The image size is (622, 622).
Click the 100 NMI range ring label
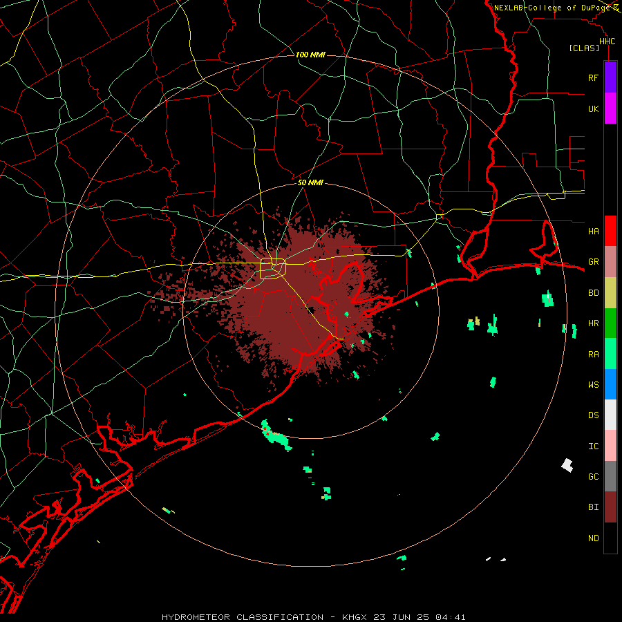pyautogui.click(x=310, y=55)
